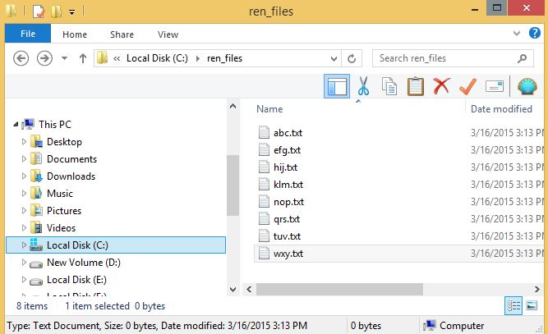Expand the Documents tree node
The width and height of the screenshot is (548, 334).
24,159
